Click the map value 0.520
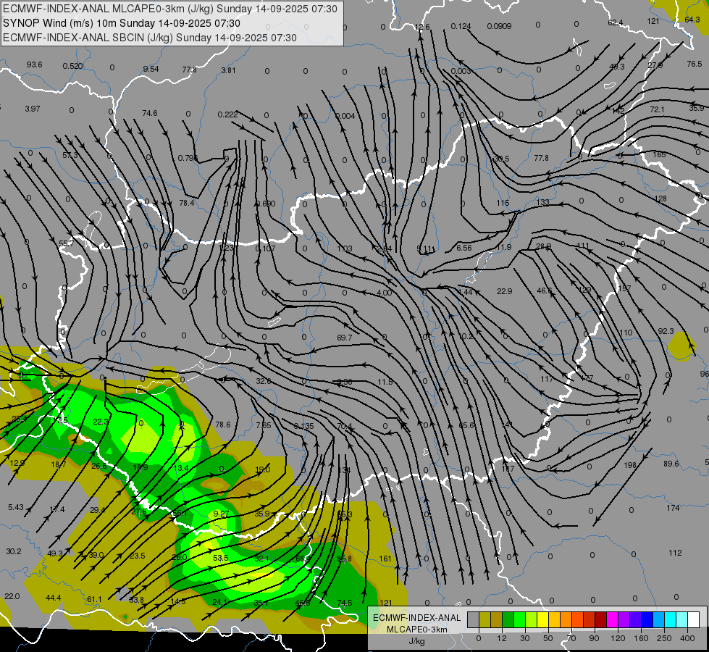 point(72,66)
